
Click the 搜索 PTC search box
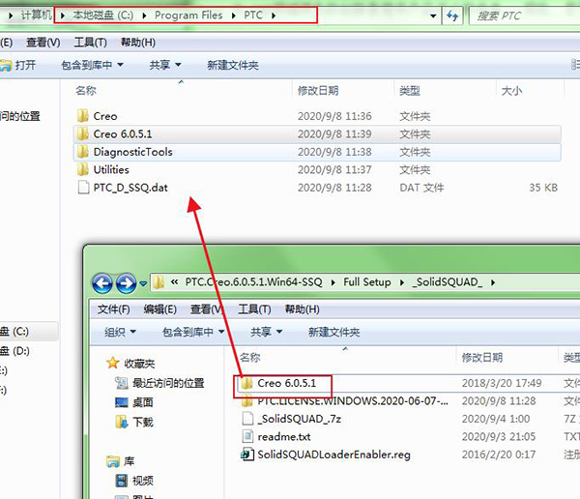525,15
